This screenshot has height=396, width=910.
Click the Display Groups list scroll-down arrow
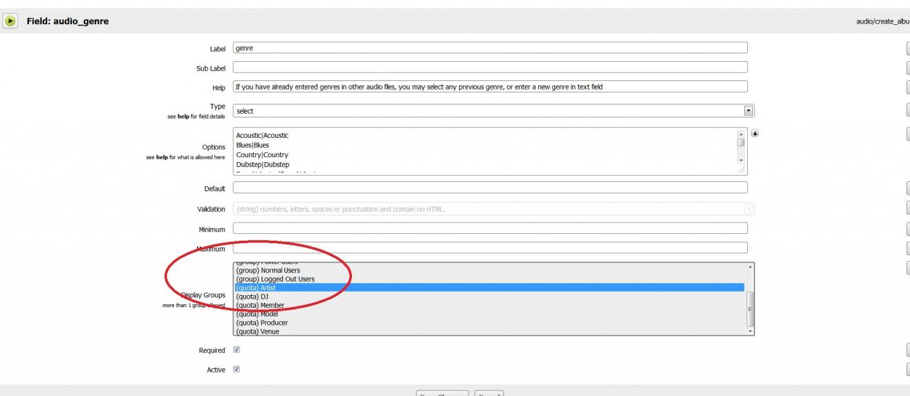pos(749,331)
